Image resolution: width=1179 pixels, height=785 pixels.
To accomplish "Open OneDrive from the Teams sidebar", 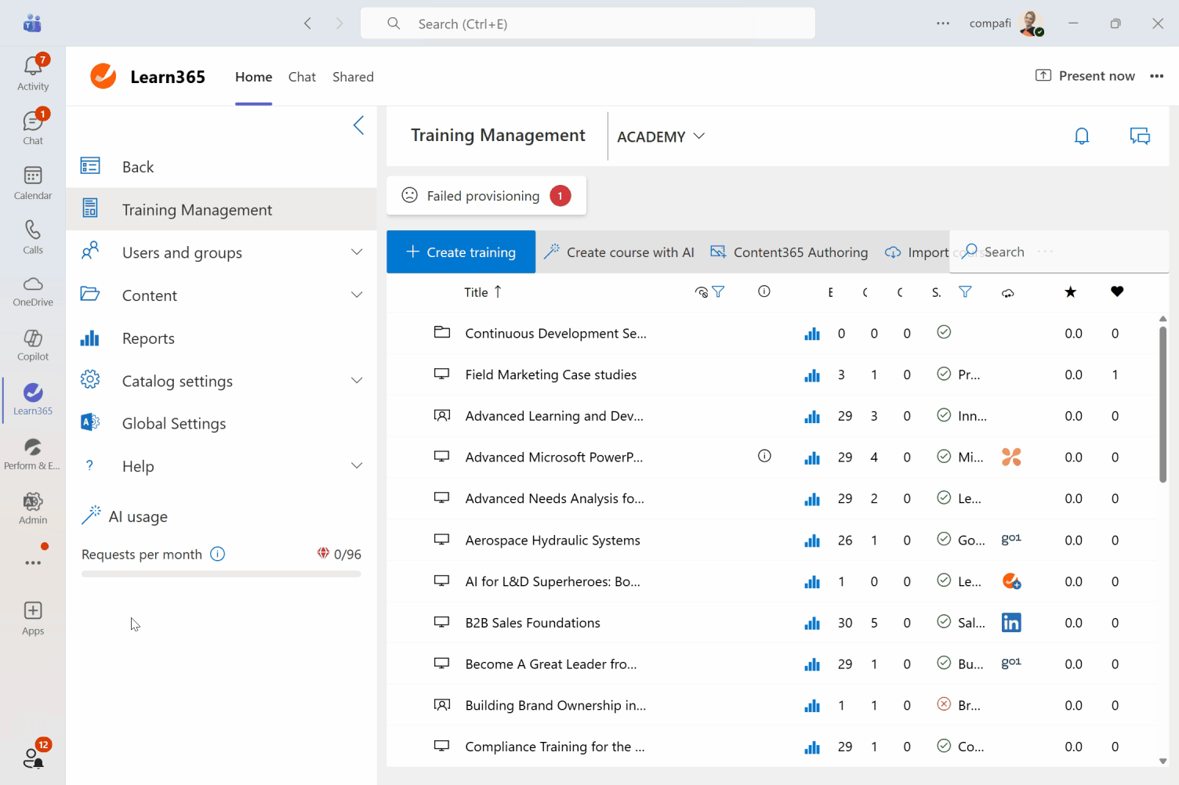I will coord(33,291).
